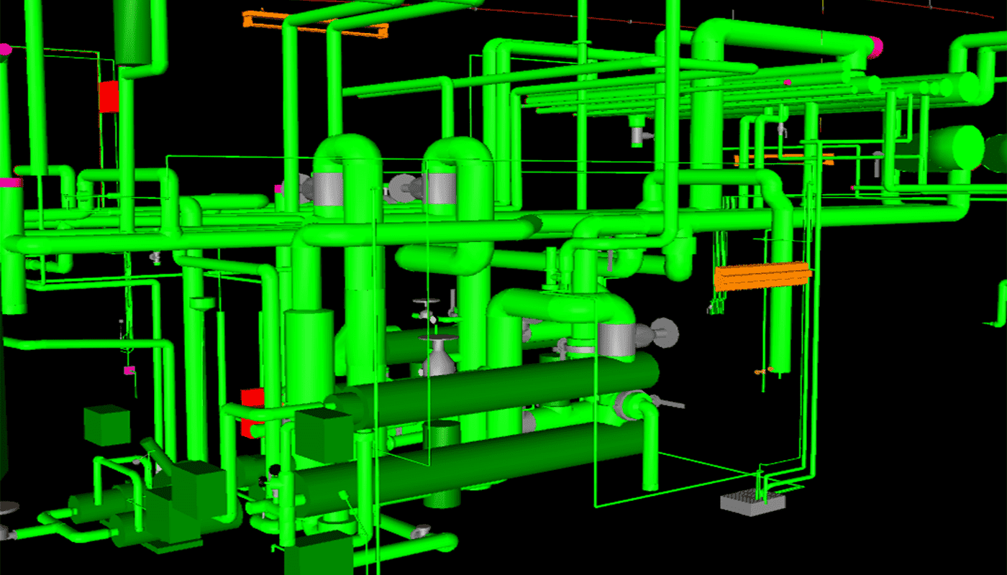Select the floating dark green cube at left
This screenshot has width=1007, height=575.
point(107,425)
